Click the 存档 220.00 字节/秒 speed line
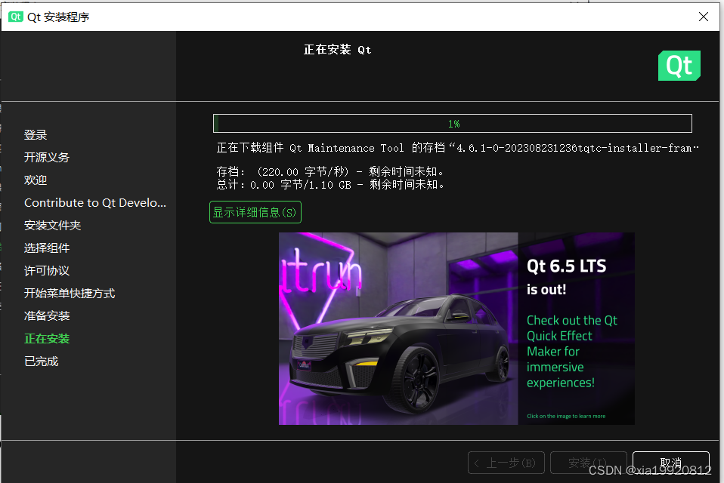 pyautogui.click(x=330, y=172)
